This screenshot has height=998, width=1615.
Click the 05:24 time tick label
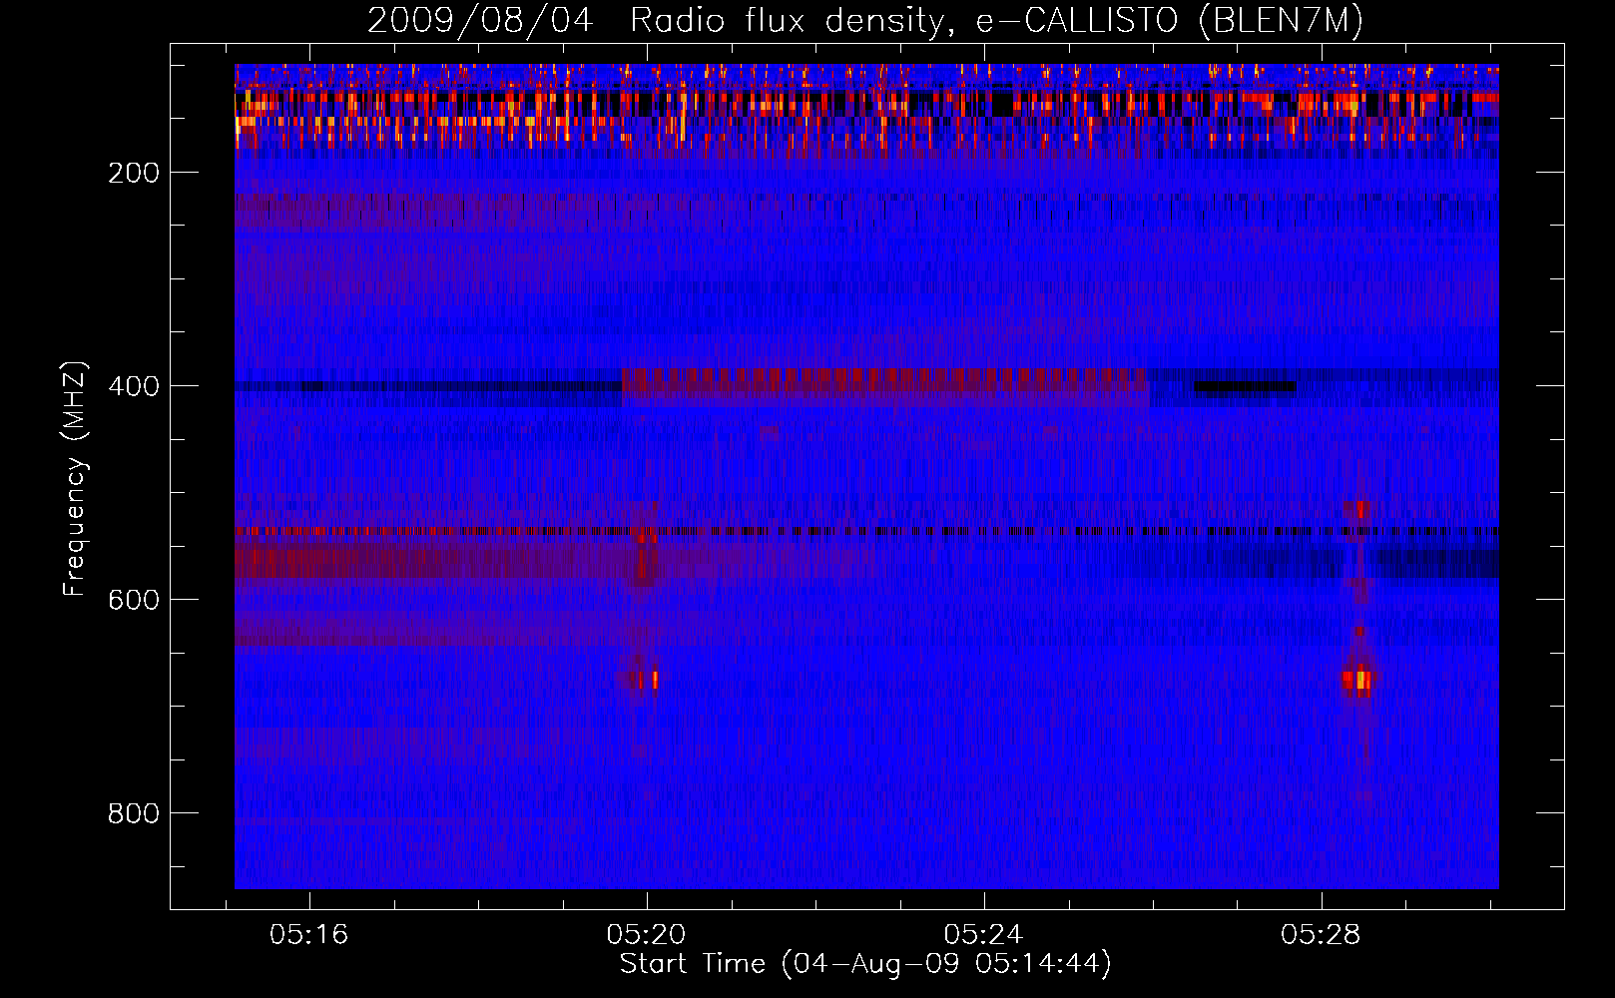pos(983,934)
